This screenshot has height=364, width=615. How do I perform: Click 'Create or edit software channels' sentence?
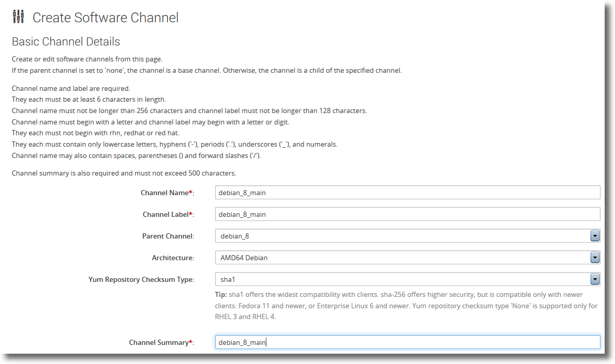[x=87, y=59]
